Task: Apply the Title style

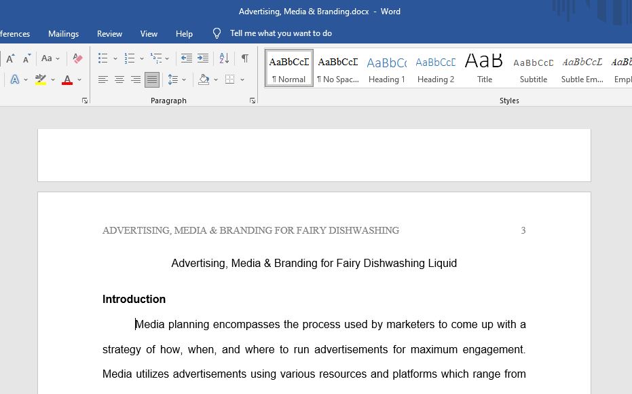Action: tap(485, 68)
